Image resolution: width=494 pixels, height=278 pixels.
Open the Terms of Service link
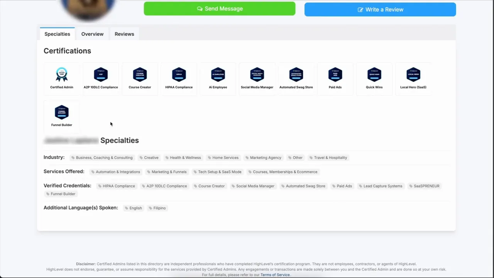pos(275,275)
